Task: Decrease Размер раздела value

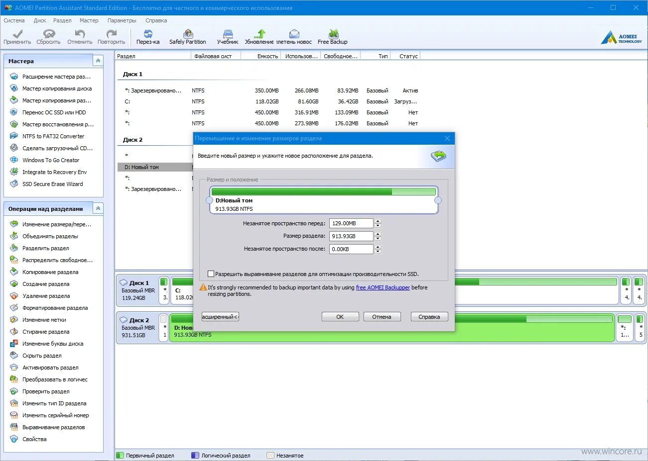Action: click(x=378, y=238)
